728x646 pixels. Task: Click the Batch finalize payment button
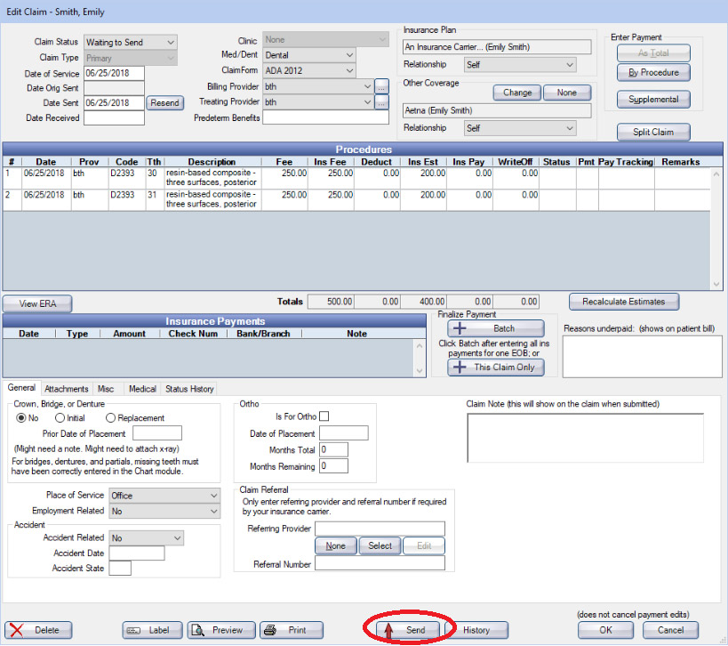pos(496,328)
